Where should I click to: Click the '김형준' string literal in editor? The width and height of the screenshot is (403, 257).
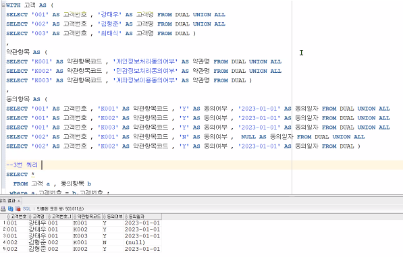[109, 24]
